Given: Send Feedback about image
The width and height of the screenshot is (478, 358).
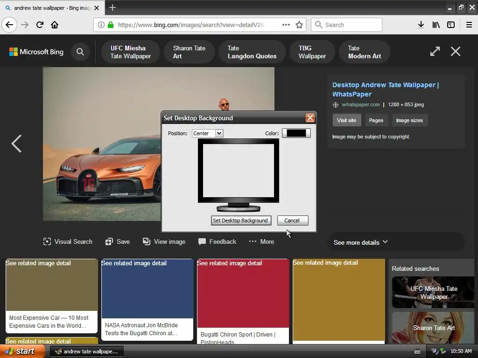Looking at the screenshot, I should pos(217,241).
